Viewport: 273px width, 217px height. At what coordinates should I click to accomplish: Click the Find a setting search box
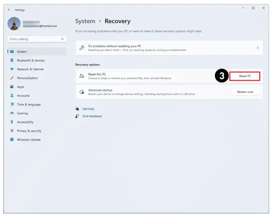(x=33, y=39)
